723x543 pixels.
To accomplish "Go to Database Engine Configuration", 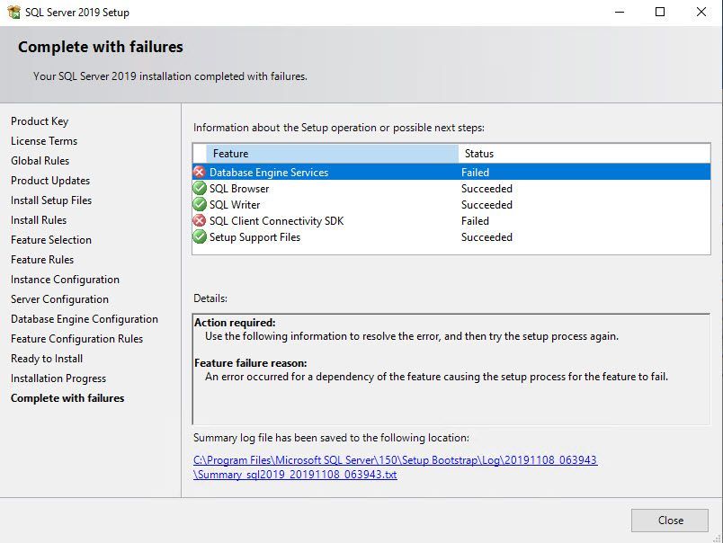I will [x=84, y=318].
